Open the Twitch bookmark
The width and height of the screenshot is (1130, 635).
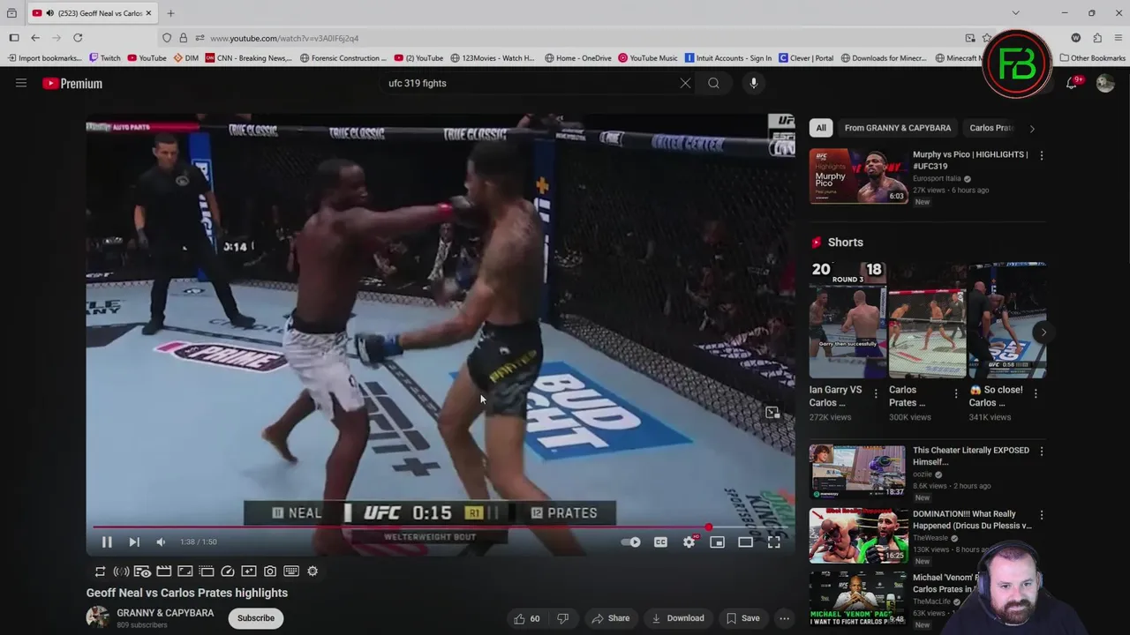pos(105,58)
